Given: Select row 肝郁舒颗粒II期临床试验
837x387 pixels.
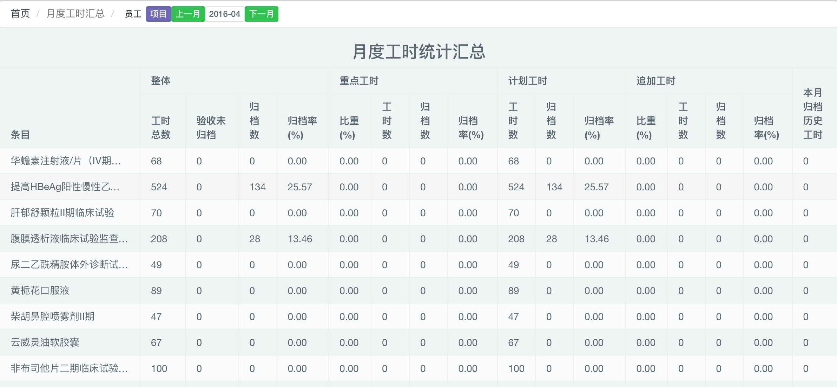Looking at the screenshot, I should pyautogui.click(x=419, y=213).
